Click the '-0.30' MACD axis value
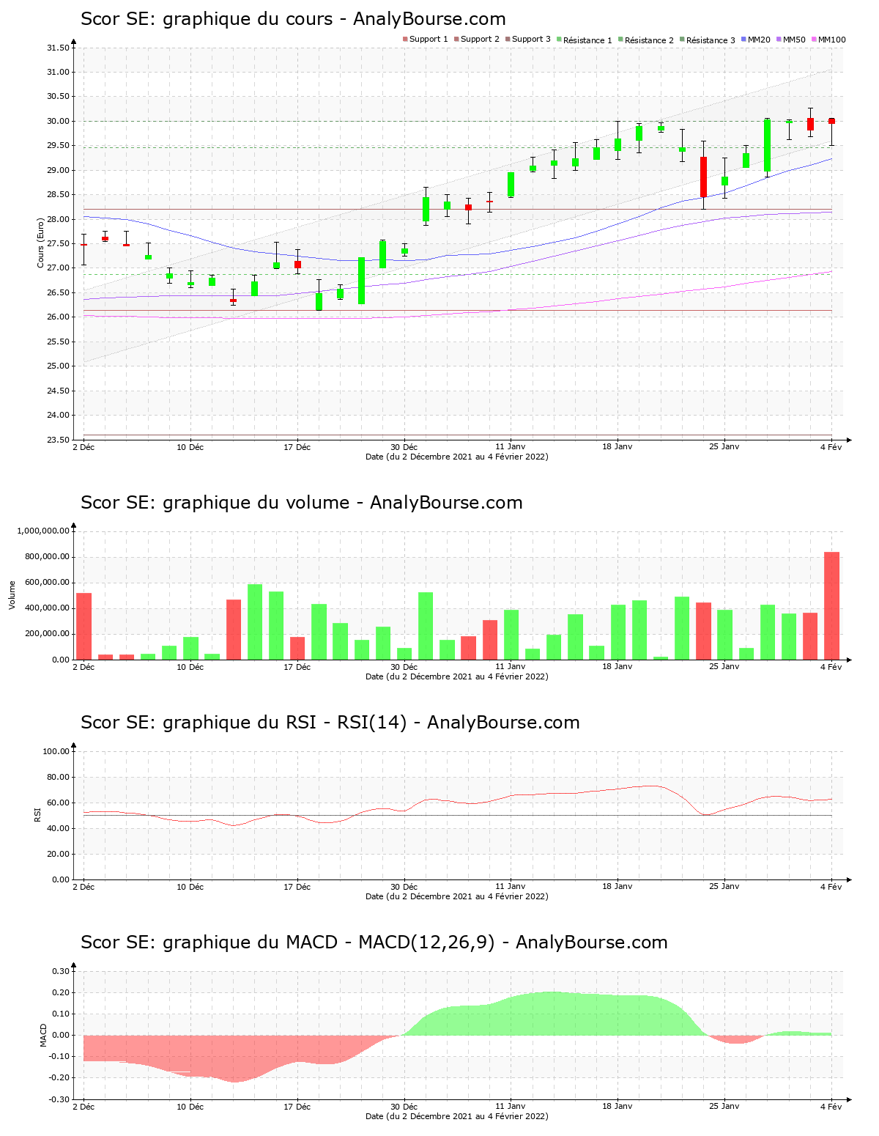Image resolution: width=879 pixels, height=1136 pixels. [x=60, y=1099]
